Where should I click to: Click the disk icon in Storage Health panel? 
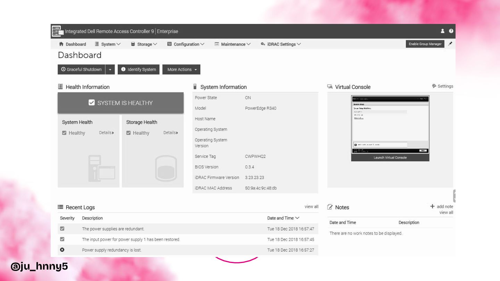(x=166, y=169)
